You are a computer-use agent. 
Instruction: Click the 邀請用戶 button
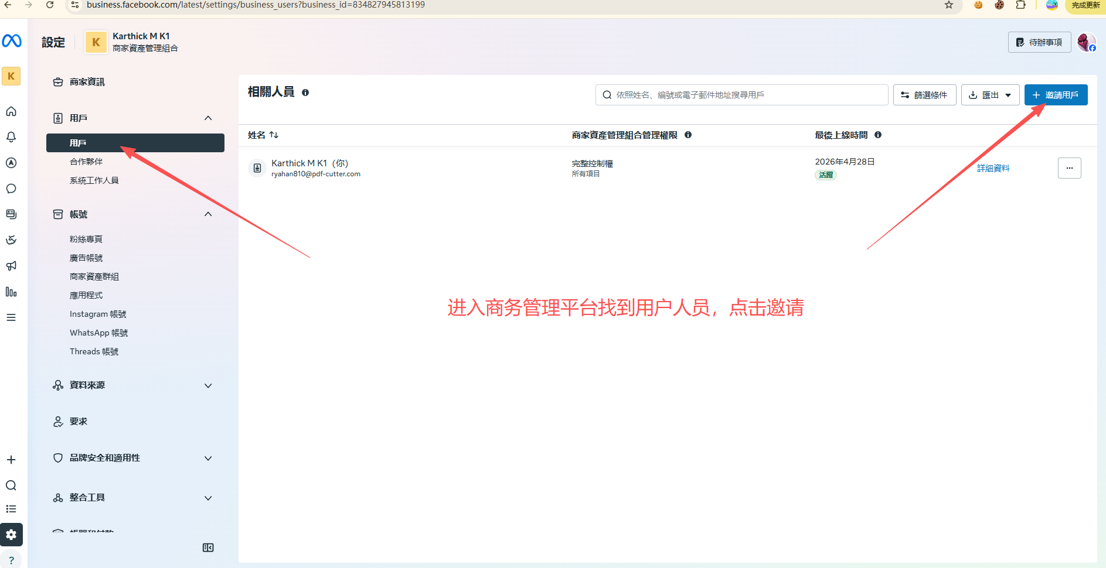[x=1056, y=95]
